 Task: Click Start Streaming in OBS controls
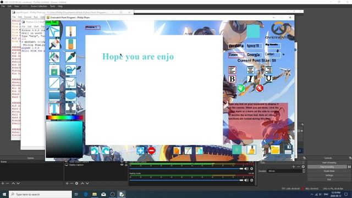pos(329,163)
